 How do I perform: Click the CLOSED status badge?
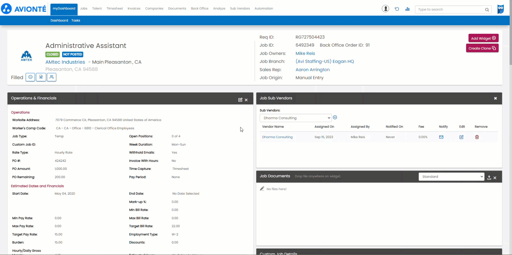tap(52, 54)
